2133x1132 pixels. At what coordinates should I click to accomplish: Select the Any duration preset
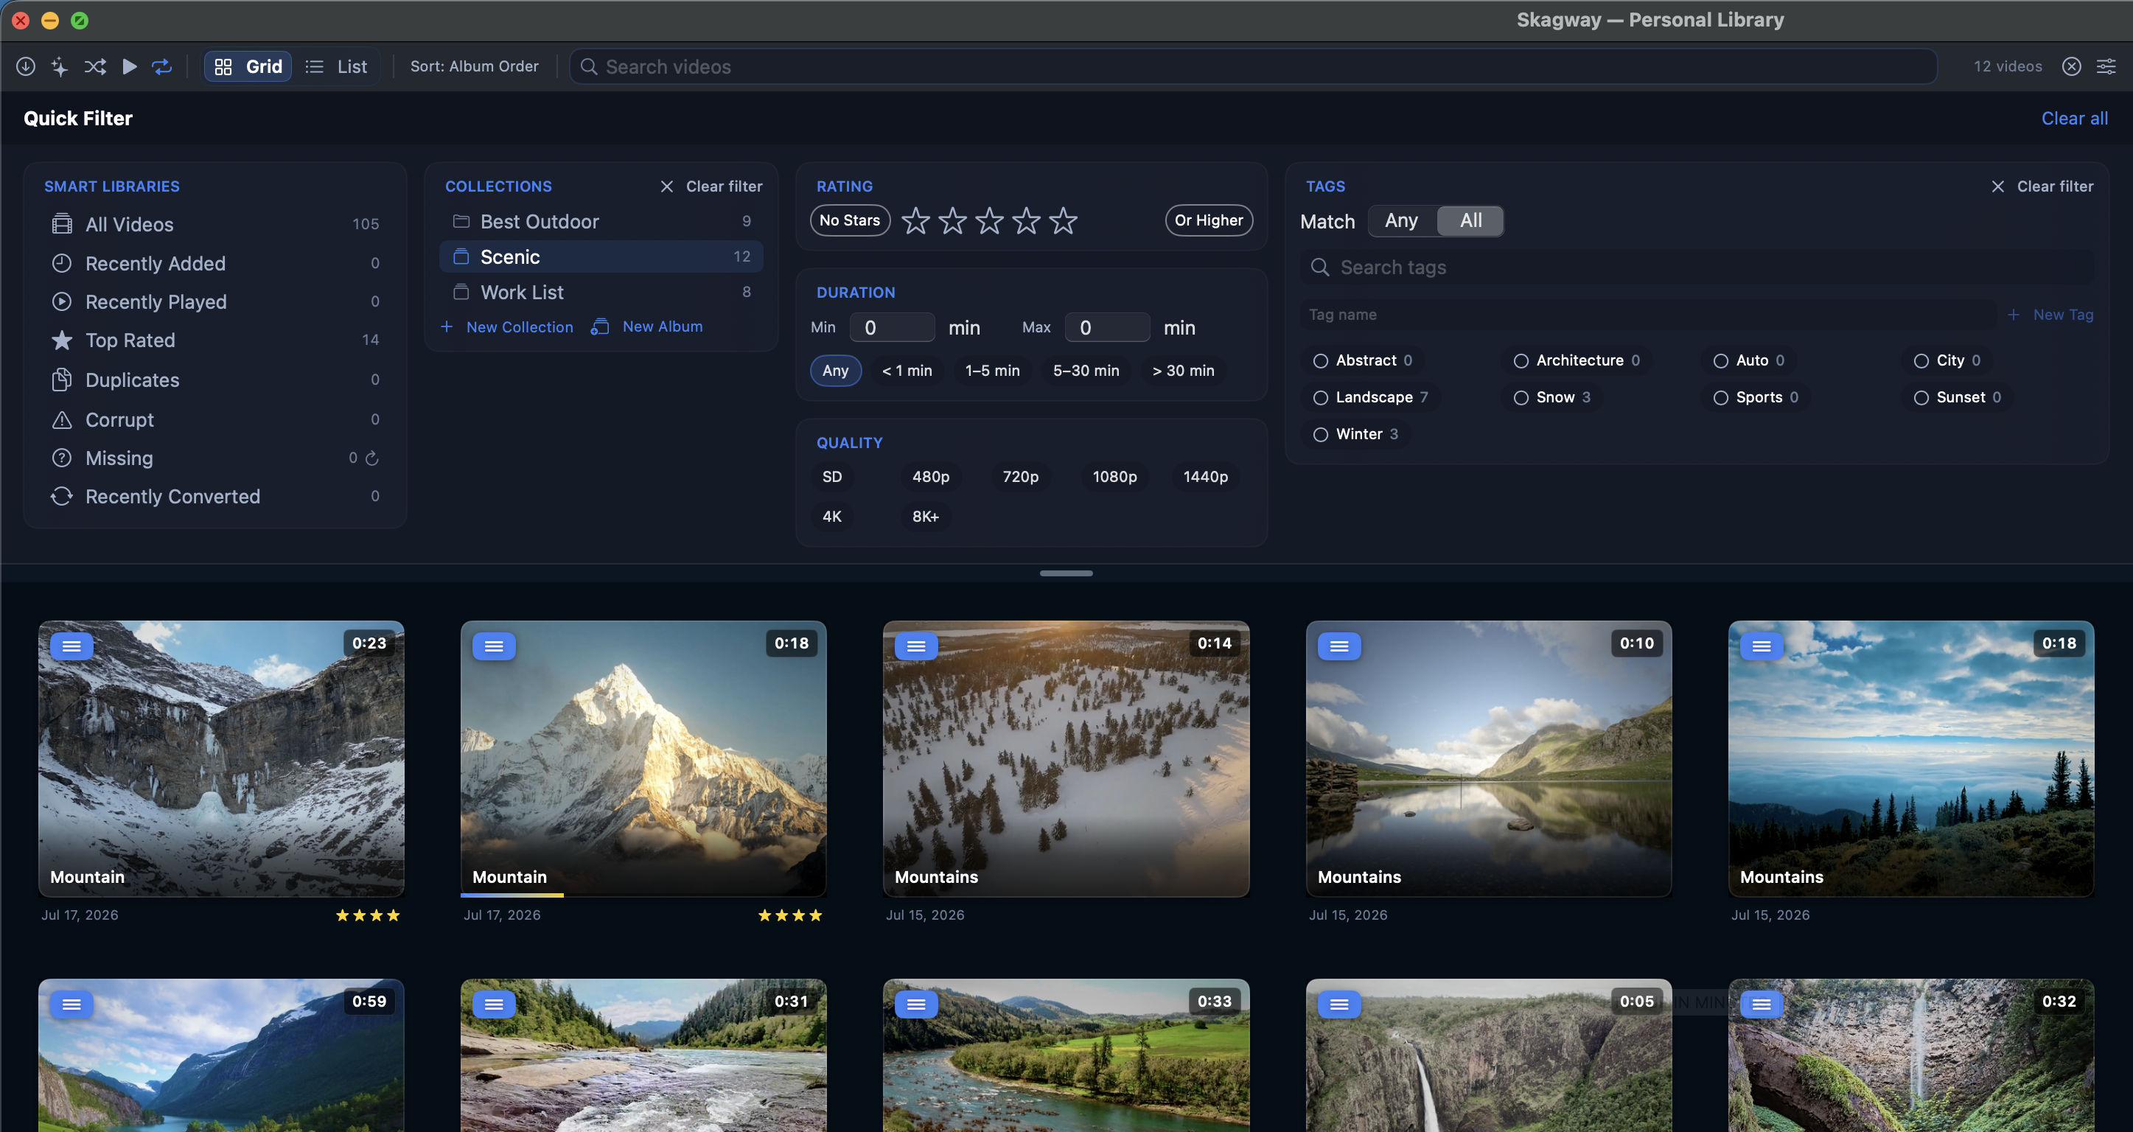[x=836, y=370]
